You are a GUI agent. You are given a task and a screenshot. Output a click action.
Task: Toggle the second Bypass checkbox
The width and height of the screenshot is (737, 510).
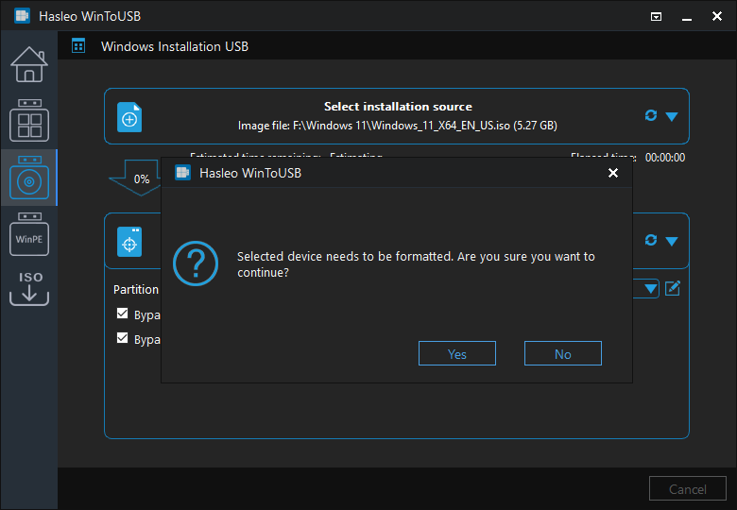pos(122,338)
